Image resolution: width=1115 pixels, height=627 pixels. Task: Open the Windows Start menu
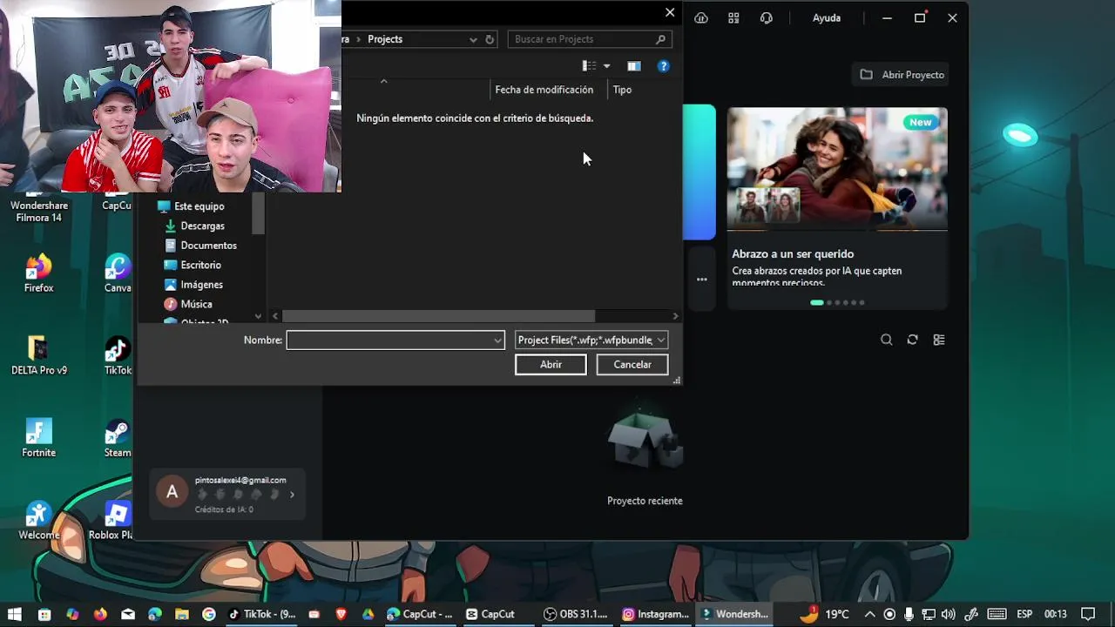pos(14,614)
